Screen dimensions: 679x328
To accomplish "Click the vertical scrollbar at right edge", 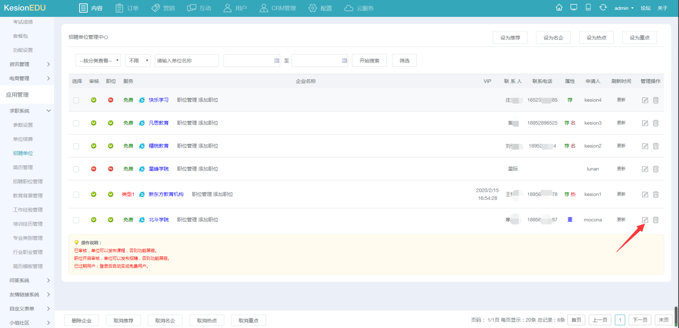I will point(676,316).
